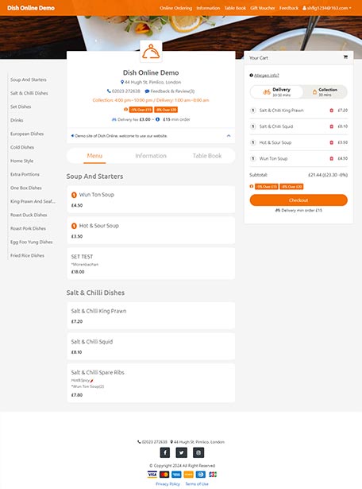Jump to King Prawn And Seafood category
This screenshot has height=489, width=362.
pos(33,201)
